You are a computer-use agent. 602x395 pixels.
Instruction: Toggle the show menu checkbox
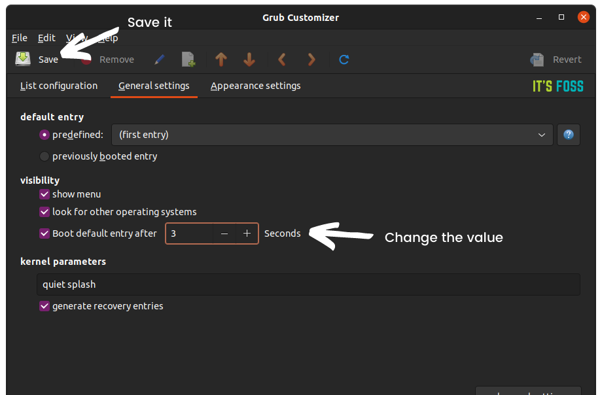pyautogui.click(x=44, y=194)
